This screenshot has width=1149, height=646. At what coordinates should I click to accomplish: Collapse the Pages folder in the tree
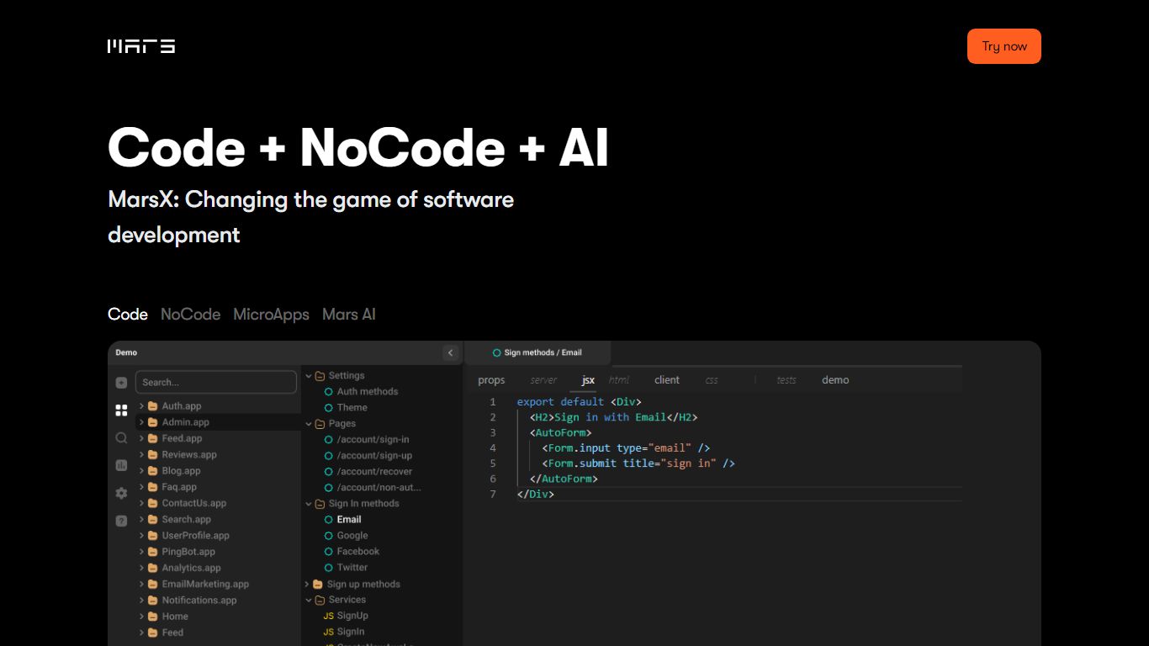pos(309,424)
